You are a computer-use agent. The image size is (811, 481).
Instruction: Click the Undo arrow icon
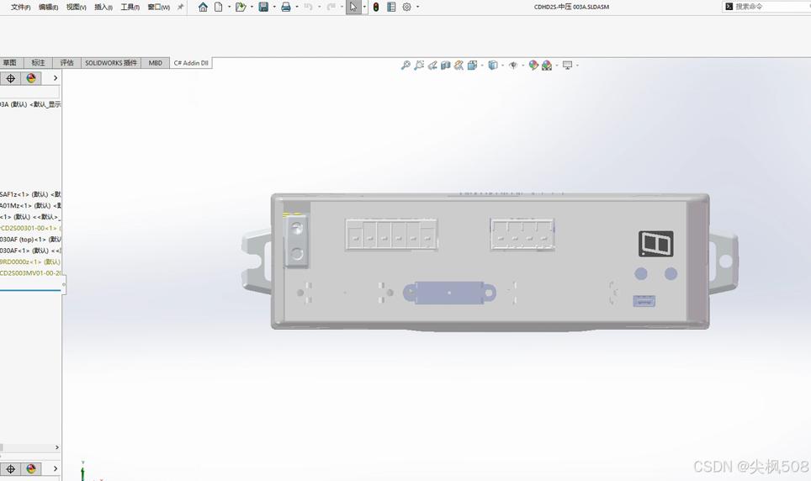click(x=308, y=7)
